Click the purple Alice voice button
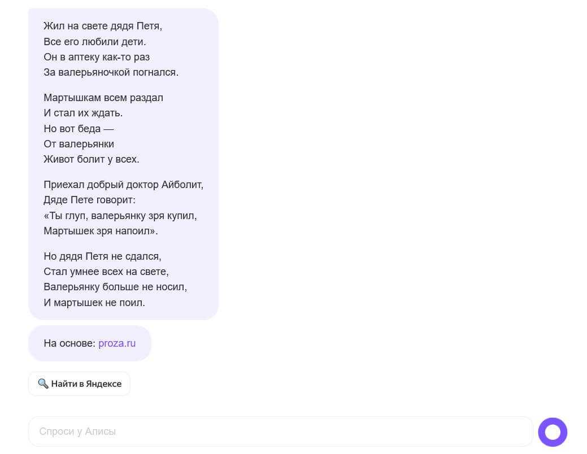Screen dimensions: 587x454 pyautogui.click(x=552, y=432)
